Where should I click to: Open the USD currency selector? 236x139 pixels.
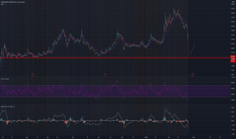233,2
